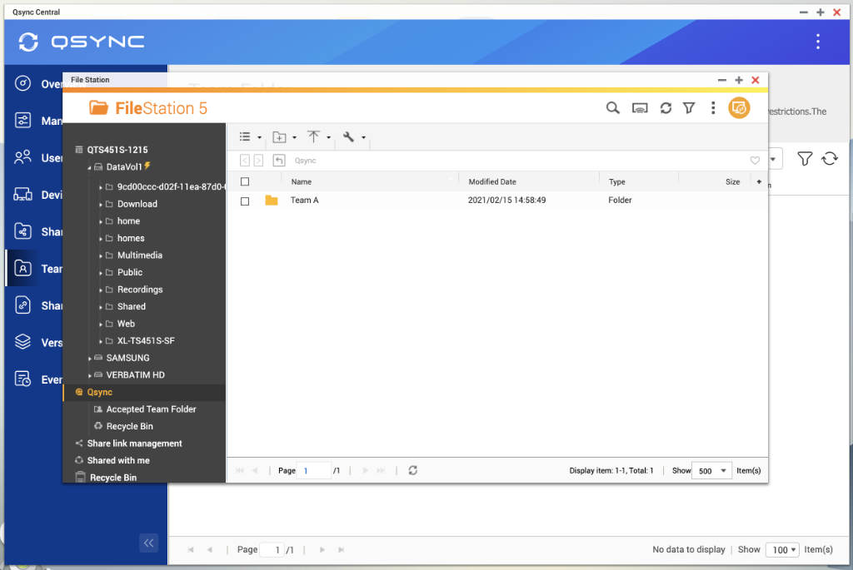
Task: Click the orange background task icon
Action: pyautogui.click(x=739, y=108)
